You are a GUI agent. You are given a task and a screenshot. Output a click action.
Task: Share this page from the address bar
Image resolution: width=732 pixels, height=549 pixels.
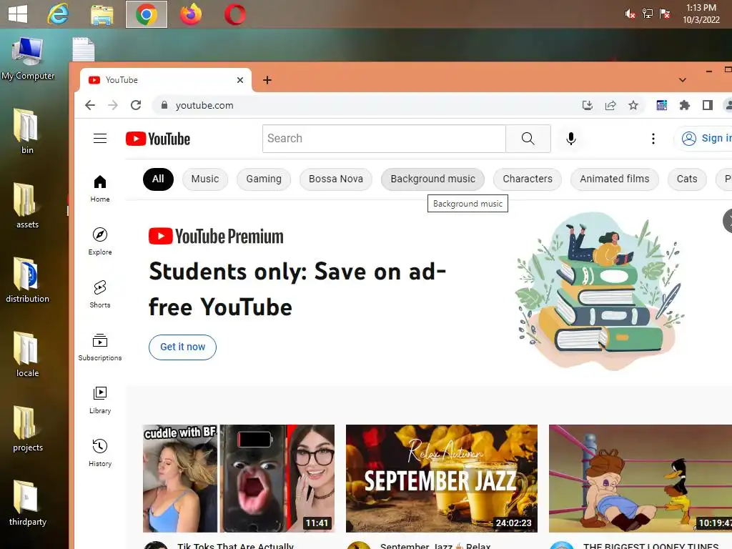pos(610,105)
